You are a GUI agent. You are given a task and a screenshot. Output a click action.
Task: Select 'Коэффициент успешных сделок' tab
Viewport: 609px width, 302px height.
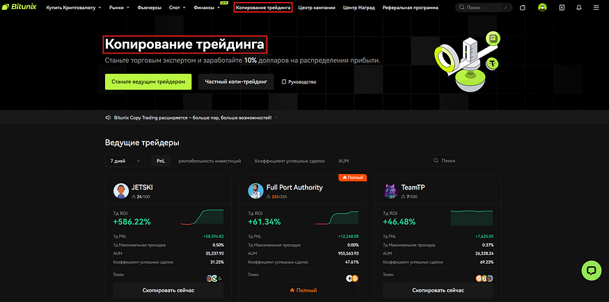[290, 161]
